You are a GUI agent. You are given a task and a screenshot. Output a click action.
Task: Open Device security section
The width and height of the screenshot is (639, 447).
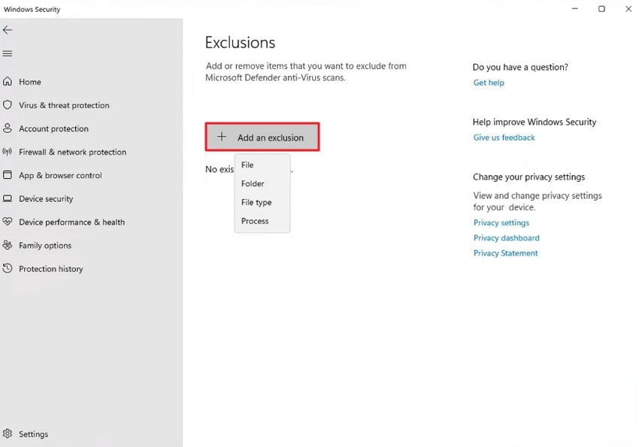(50, 198)
